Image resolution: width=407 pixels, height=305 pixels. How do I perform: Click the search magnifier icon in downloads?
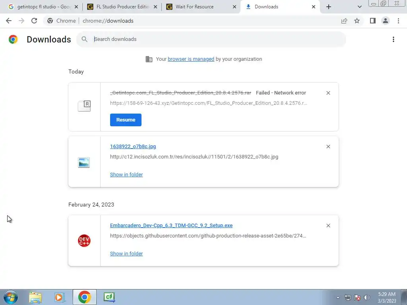pos(84,39)
